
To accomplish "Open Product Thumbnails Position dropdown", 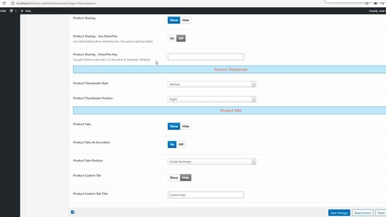I will click(212, 99).
